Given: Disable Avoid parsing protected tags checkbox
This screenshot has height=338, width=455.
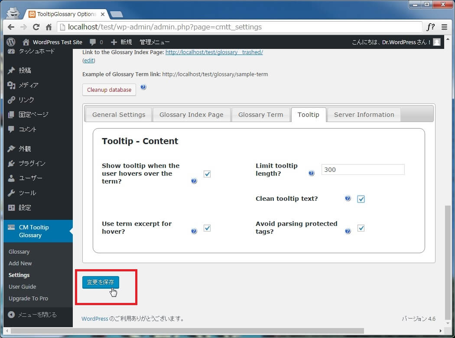Looking at the screenshot, I should (x=361, y=228).
